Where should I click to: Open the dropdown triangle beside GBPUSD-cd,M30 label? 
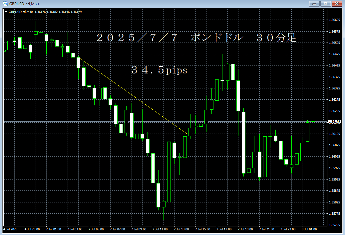[6, 12]
